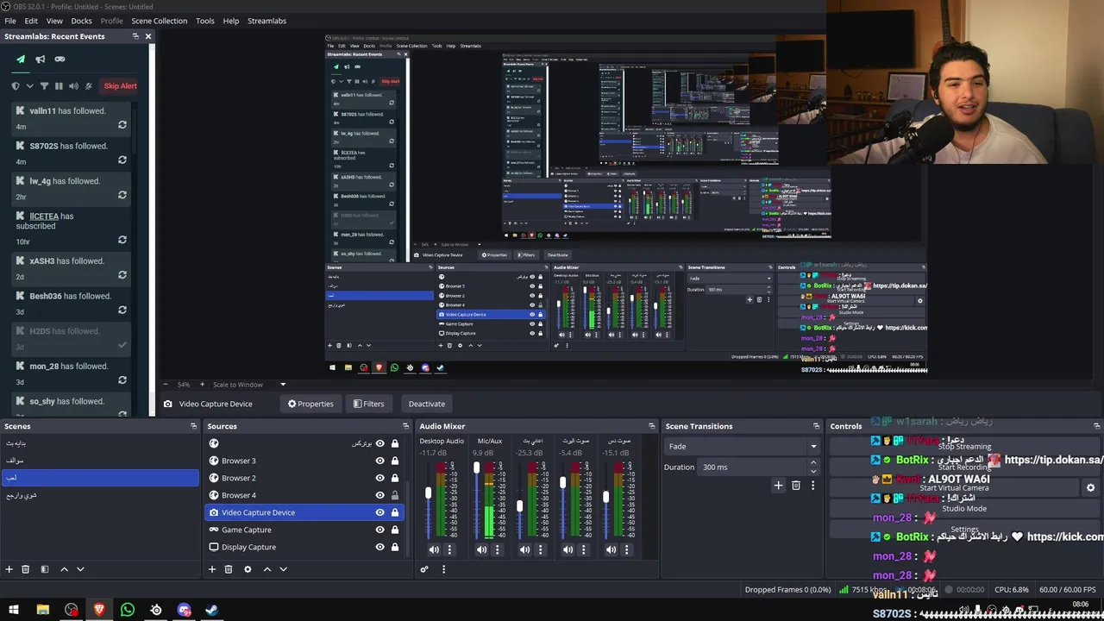
Task: Mute Streamlabs alerts via the speaker icon
Action: (73, 86)
